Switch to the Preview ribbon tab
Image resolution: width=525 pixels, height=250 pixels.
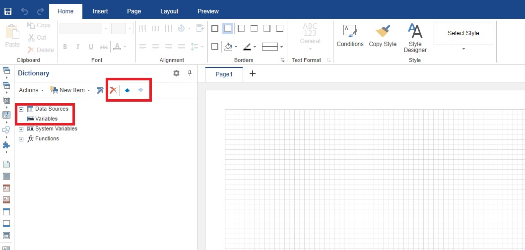click(208, 11)
